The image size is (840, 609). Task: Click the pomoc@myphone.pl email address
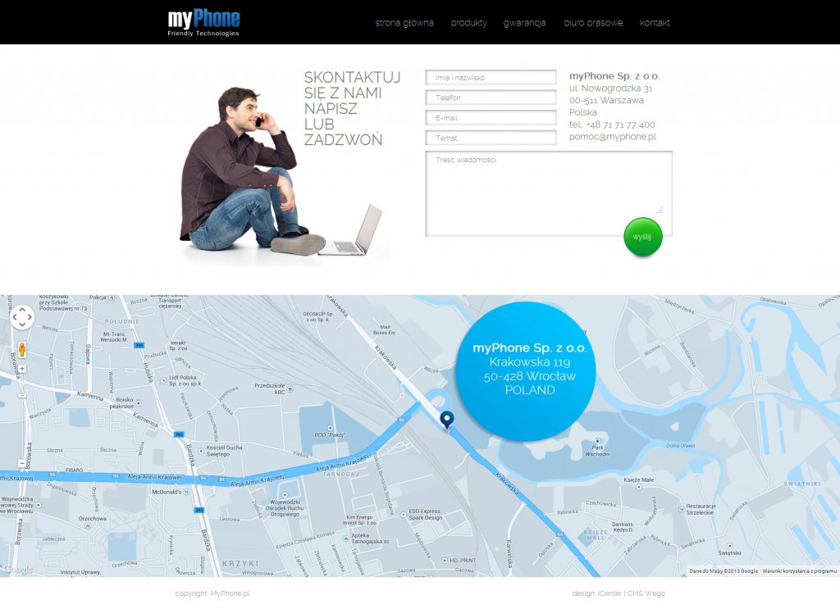click(x=612, y=136)
